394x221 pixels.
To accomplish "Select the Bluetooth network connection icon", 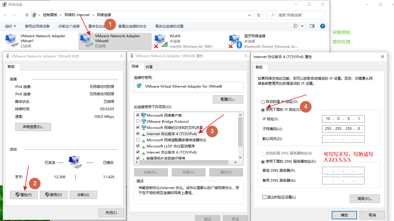I will [235, 41].
